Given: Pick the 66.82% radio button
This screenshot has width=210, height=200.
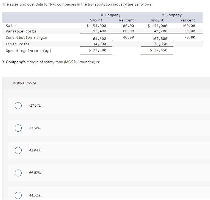Looking at the screenshot, I should tap(18, 173).
